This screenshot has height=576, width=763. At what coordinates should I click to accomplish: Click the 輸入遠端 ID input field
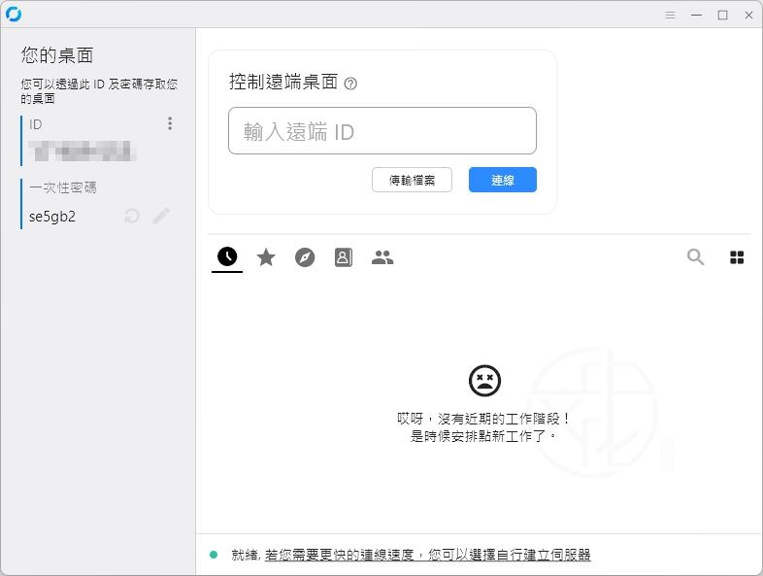382,131
